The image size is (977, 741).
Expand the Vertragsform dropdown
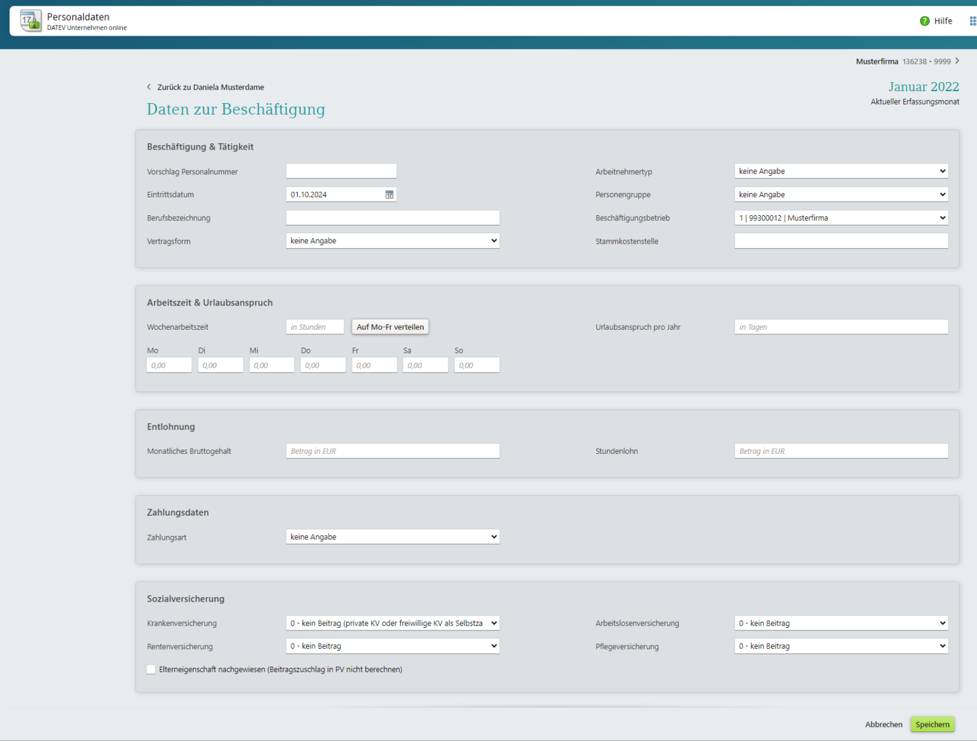(393, 241)
